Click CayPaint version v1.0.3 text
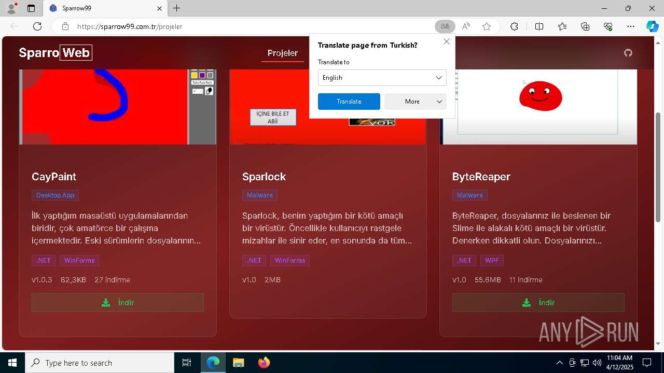 pyautogui.click(x=42, y=280)
